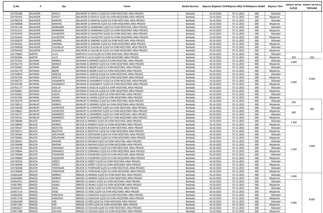This screenshot has height=213, width=323.
Task: Click 'BALIKESİR İLİ MANYAS İLÇESİ İLK EVİM MÜŞTEREK ARSA PROJESİ'
Action: pos(110,24)
